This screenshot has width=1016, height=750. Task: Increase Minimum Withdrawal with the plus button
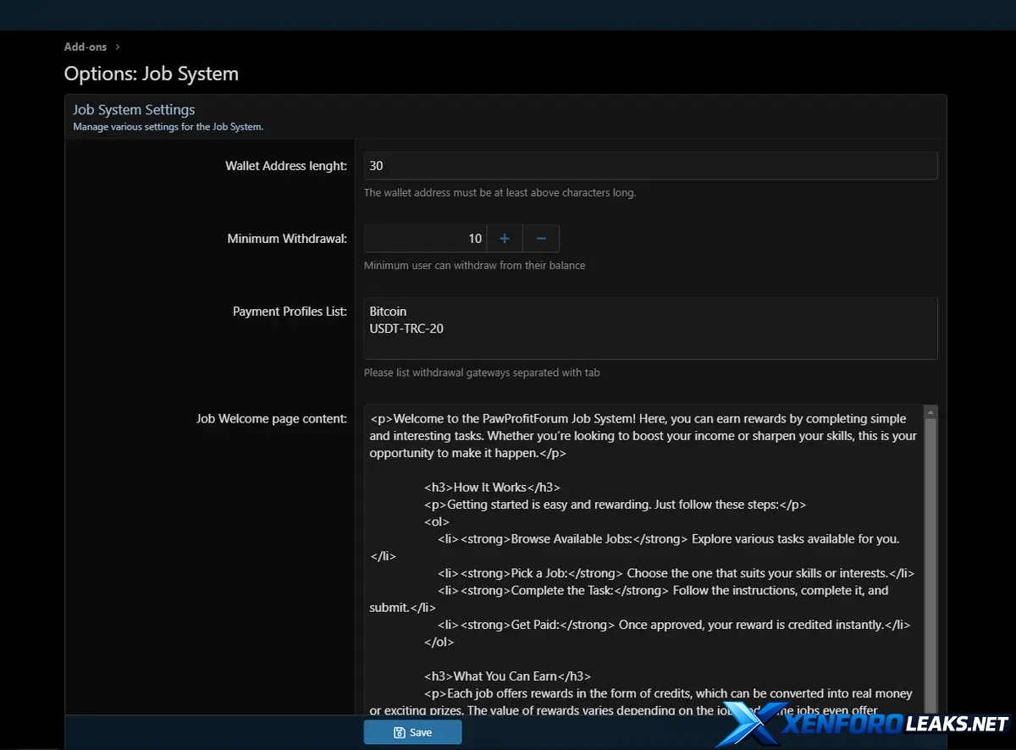tap(505, 239)
